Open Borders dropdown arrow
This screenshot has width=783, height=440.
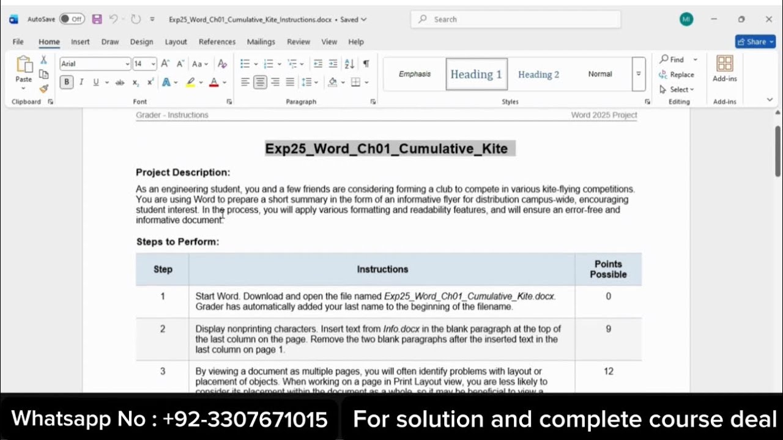tap(366, 82)
